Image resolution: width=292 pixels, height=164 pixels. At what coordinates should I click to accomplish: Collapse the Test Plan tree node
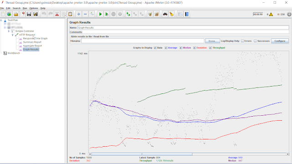tap(1, 20)
